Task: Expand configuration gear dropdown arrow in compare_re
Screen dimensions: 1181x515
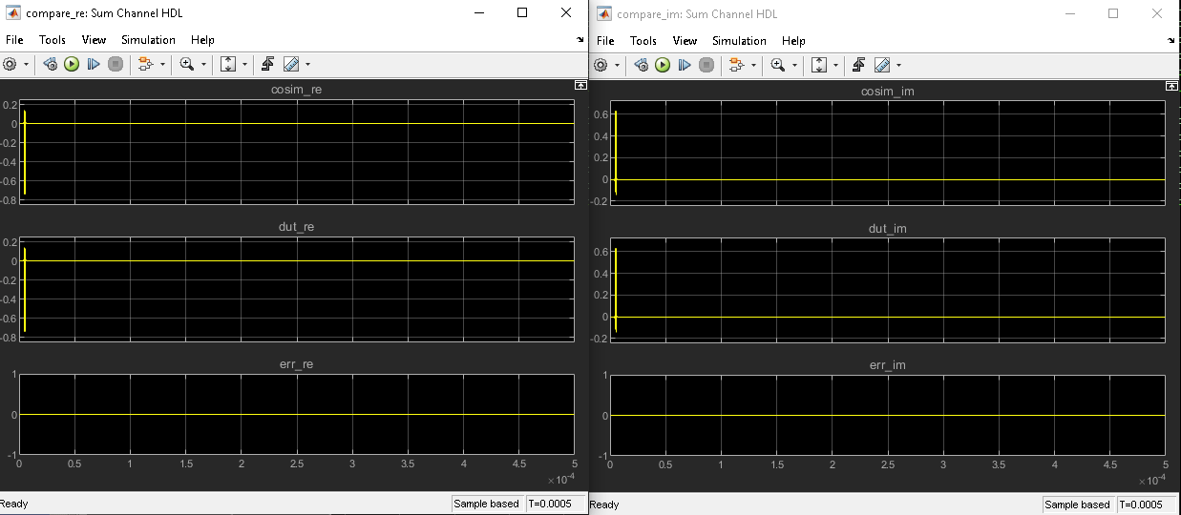Action: (26, 65)
